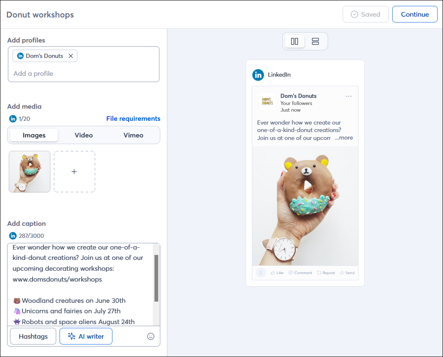443x357 pixels.
Task: Open the AI writer
Action: tap(86, 336)
